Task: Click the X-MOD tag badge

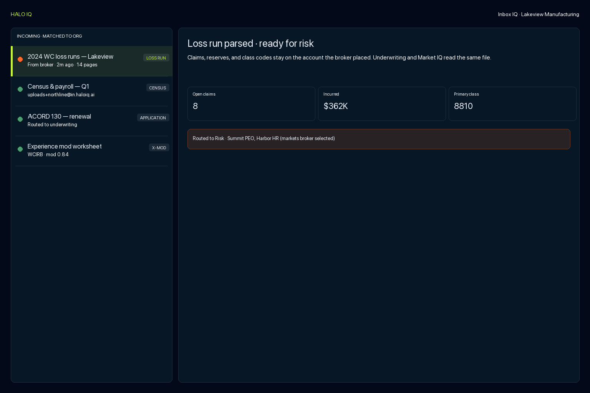Action: click(x=159, y=148)
